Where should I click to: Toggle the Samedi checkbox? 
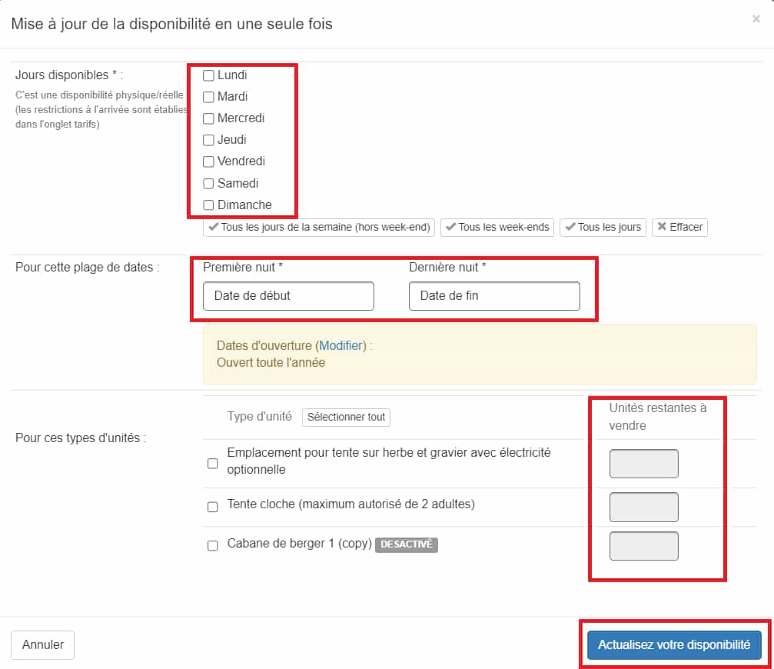[x=208, y=184]
